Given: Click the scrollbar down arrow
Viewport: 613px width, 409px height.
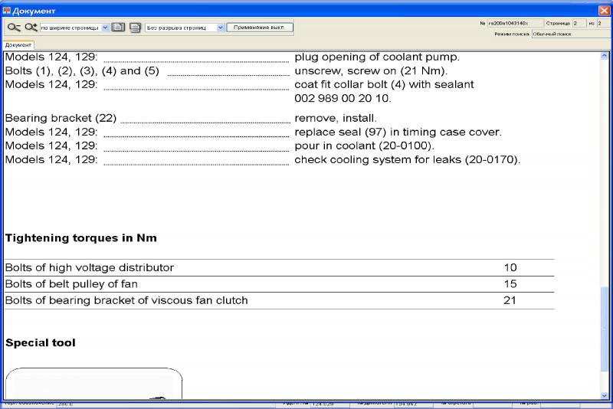Looking at the screenshot, I should [605, 394].
